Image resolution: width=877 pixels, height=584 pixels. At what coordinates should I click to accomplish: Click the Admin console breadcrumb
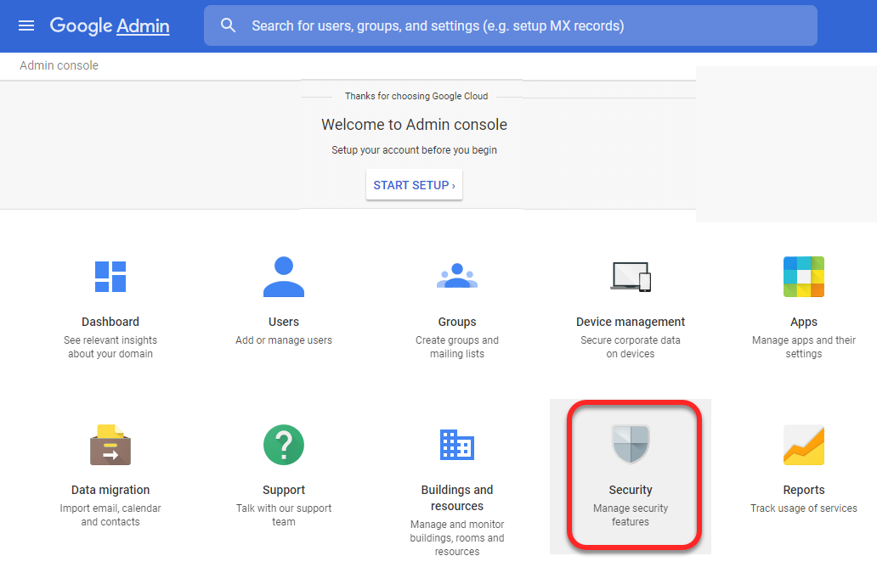[59, 65]
